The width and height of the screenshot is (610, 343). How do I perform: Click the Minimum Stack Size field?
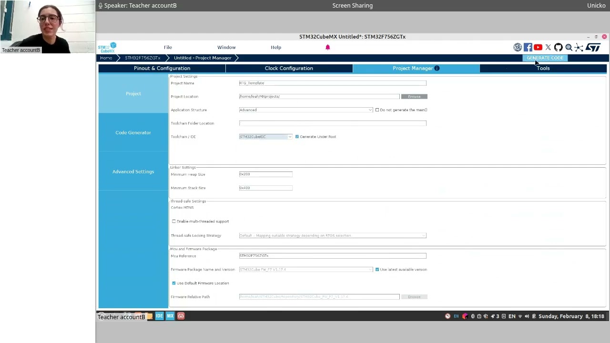[x=266, y=188]
